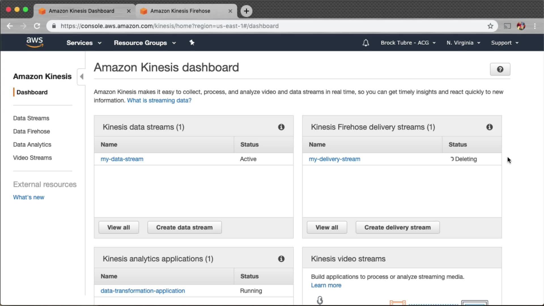
Task: Switch to the Amazon Kinesis Firehose tab
Action: [180, 11]
